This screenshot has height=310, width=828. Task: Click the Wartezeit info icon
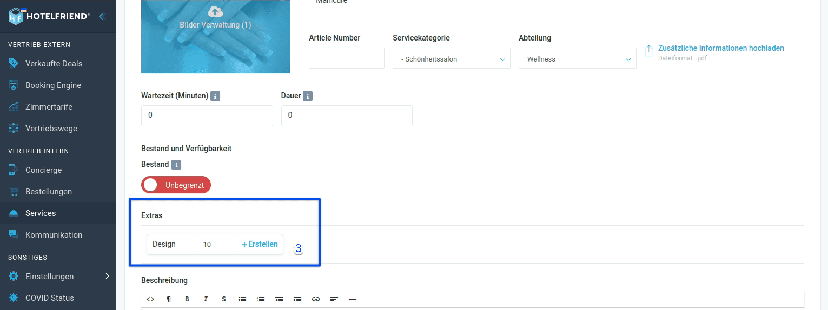[215, 96]
